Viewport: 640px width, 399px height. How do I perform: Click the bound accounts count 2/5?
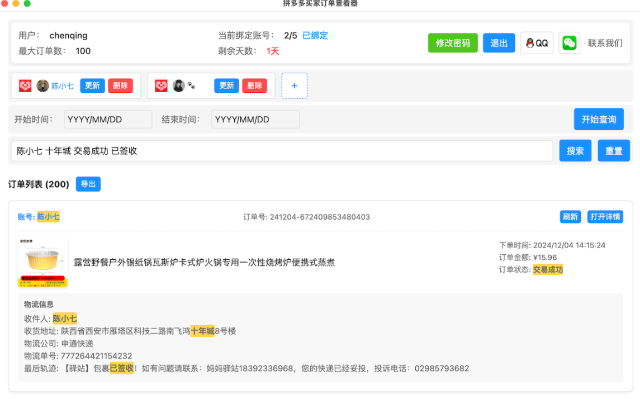pyautogui.click(x=291, y=36)
